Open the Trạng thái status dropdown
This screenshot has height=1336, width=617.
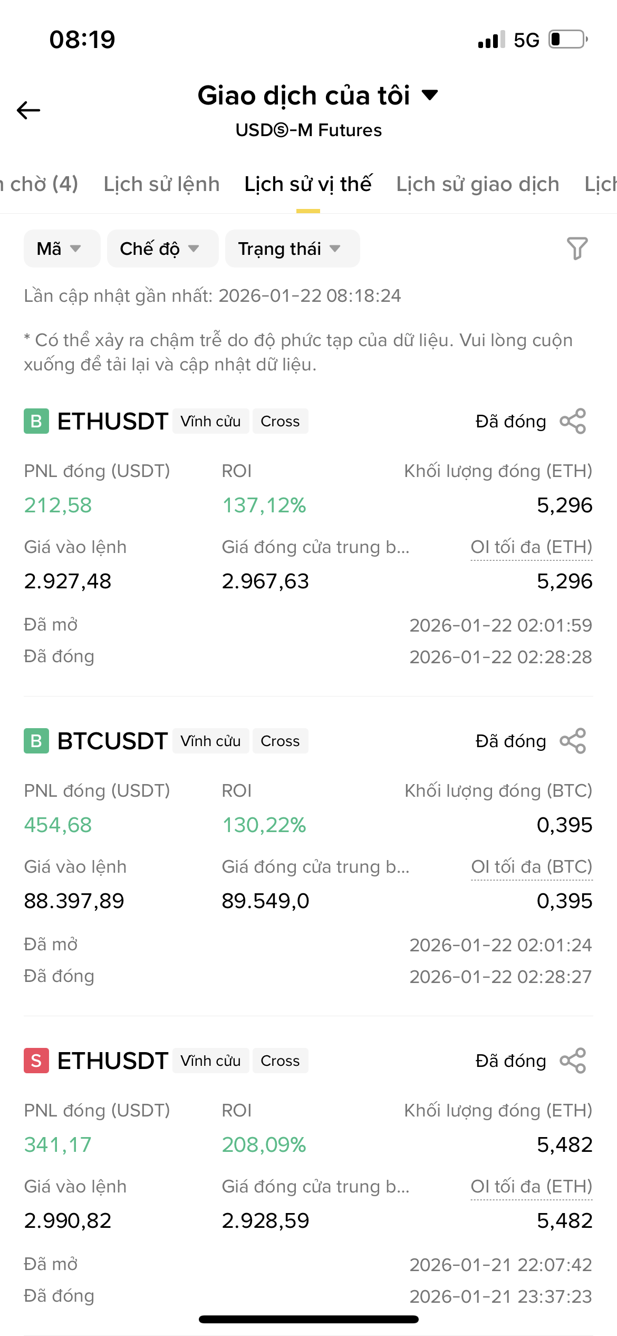pos(292,249)
